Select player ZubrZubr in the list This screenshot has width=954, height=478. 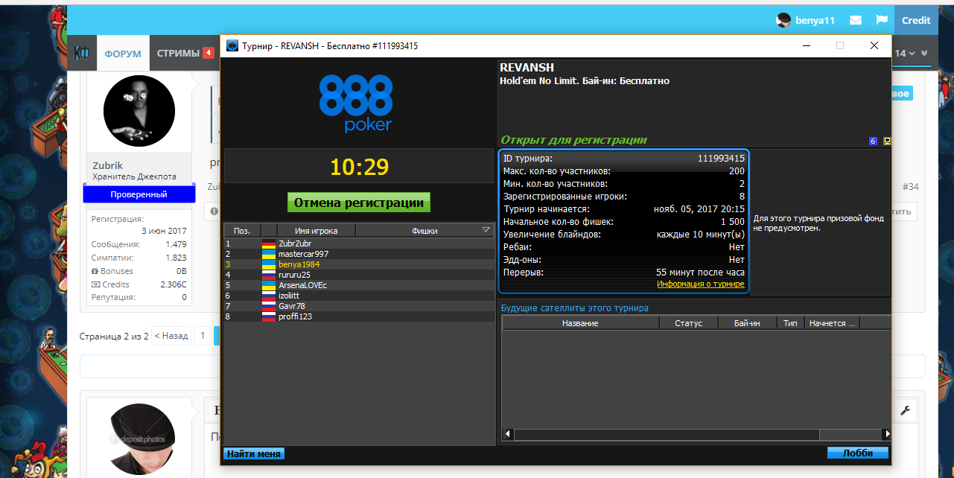(359, 243)
